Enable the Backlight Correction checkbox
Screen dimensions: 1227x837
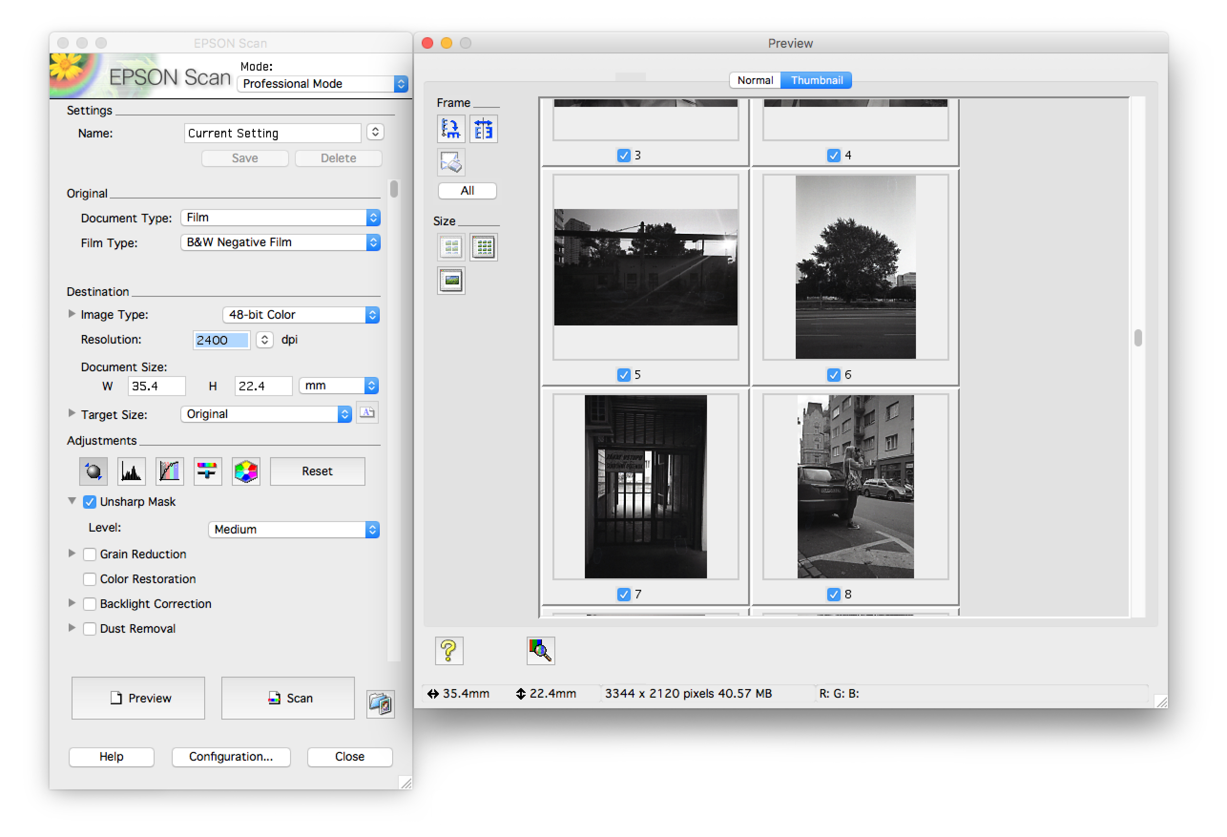(90, 604)
